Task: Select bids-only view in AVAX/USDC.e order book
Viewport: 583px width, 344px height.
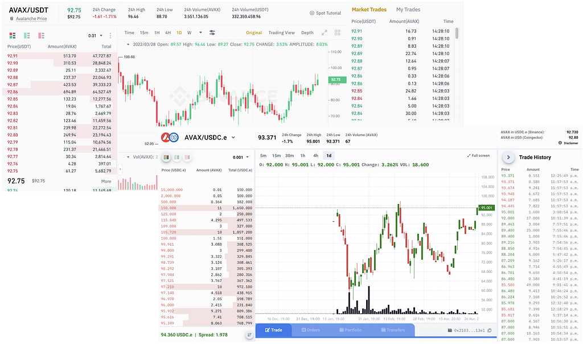Action: pyautogui.click(x=176, y=157)
